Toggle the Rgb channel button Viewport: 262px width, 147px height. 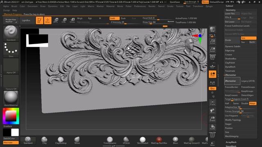click(x=90, y=18)
